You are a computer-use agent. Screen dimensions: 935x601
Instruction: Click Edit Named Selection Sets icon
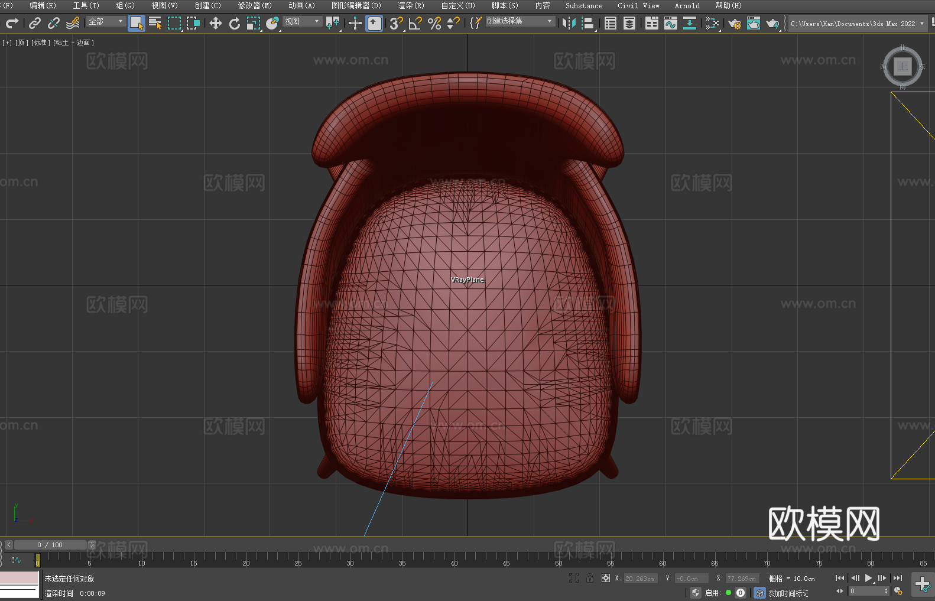476,23
